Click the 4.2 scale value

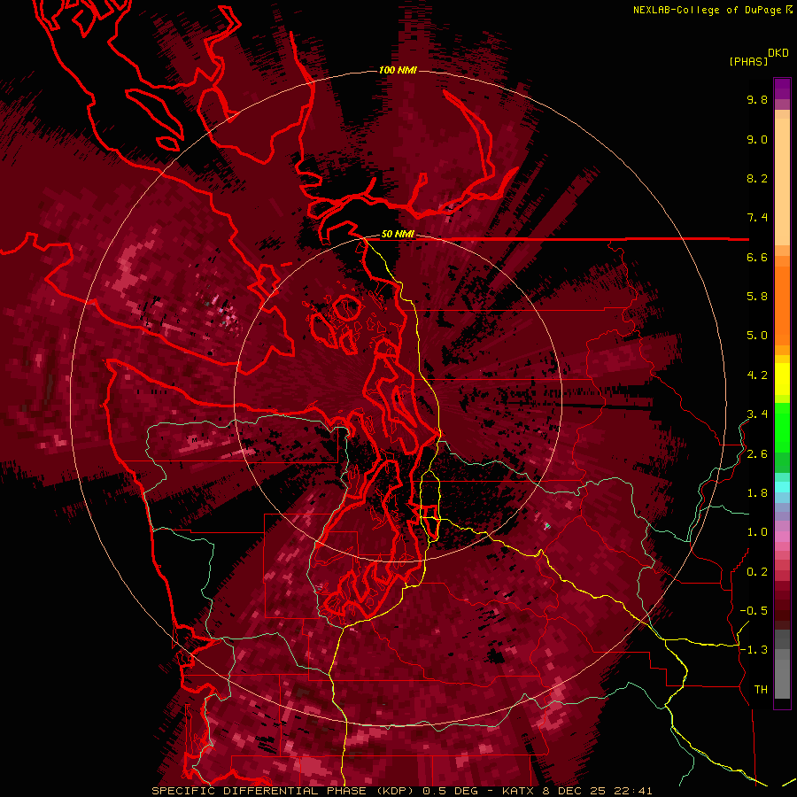757,375
